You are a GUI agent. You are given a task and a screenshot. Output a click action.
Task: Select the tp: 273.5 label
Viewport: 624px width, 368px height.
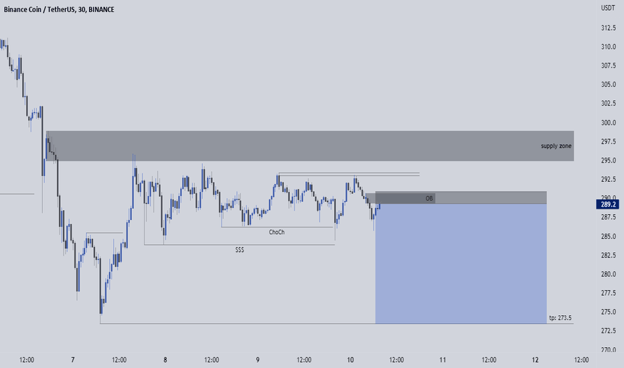[560, 318]
